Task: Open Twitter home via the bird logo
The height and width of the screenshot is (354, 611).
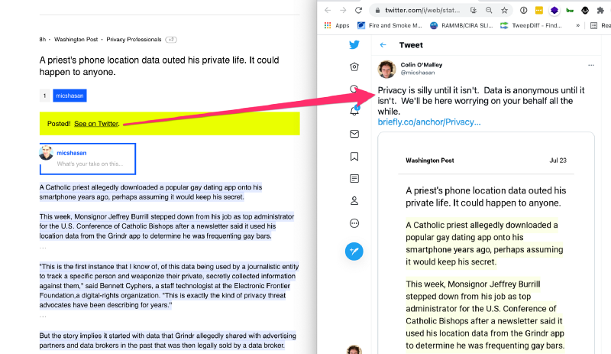Action: [x=354, y=45]
